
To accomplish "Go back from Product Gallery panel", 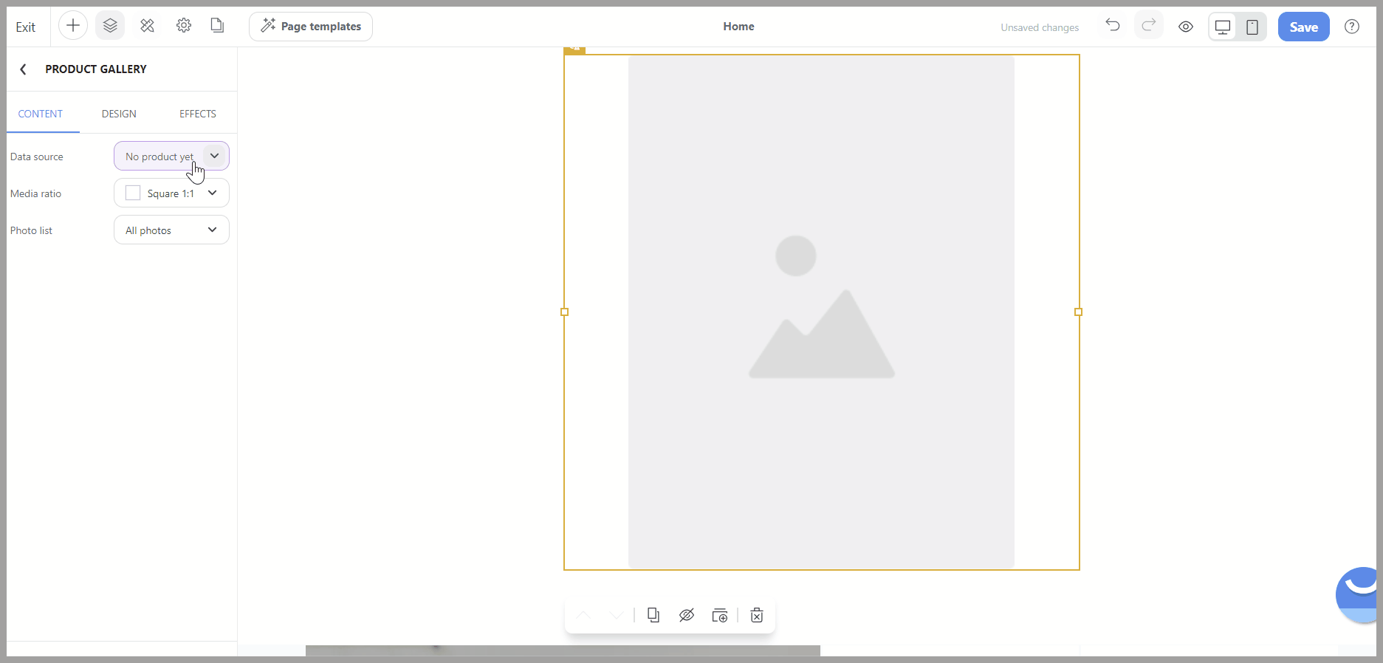I will tap(24, 69).
